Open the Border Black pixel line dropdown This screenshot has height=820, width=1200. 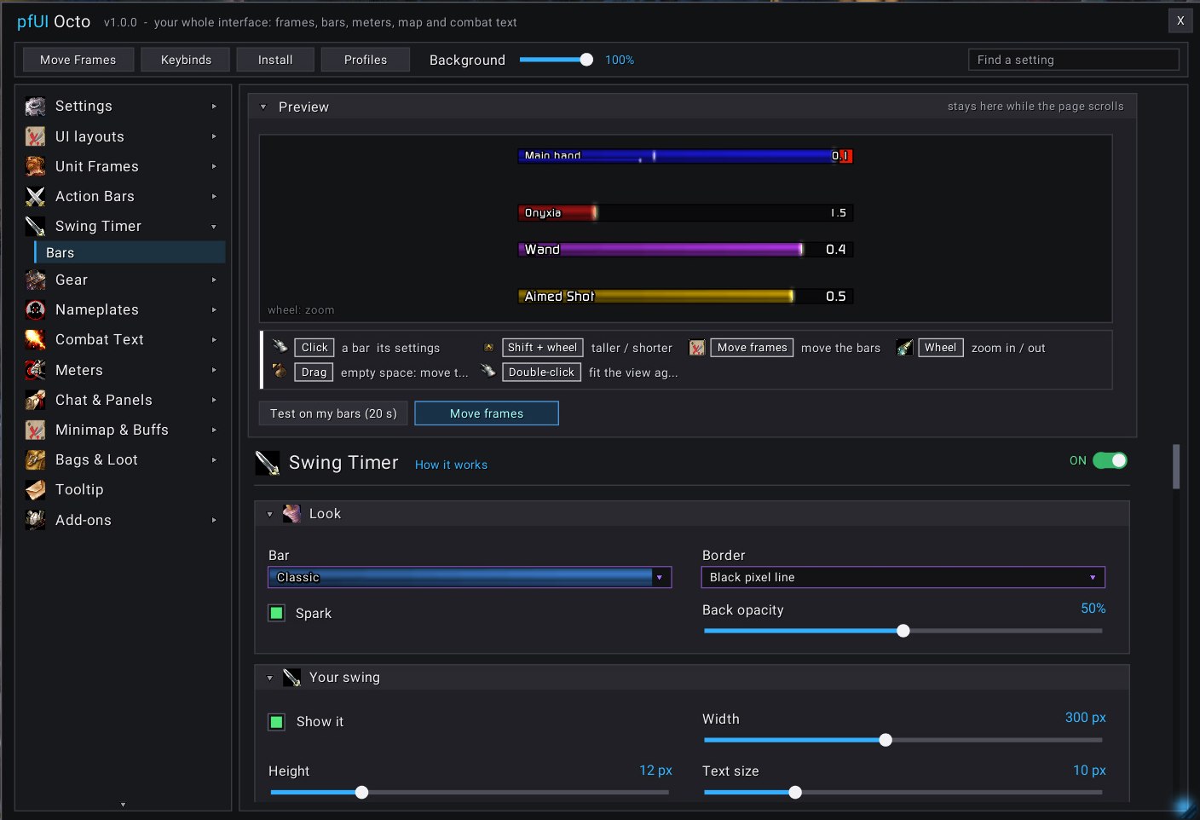903,577
